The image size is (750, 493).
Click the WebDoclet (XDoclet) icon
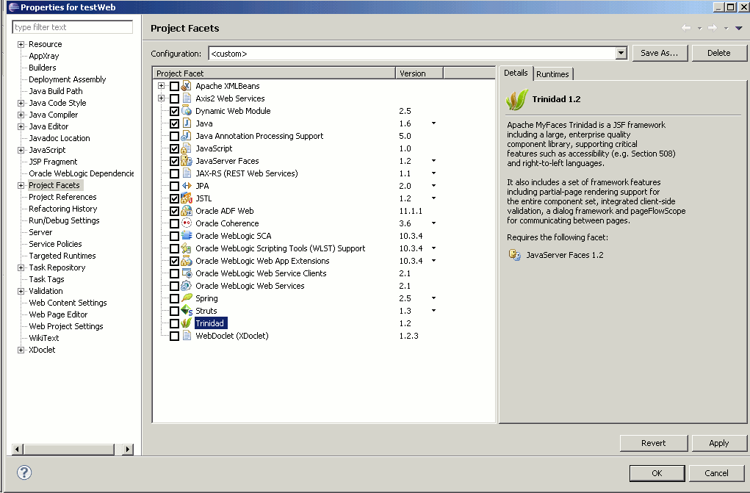tap(187, 336)
